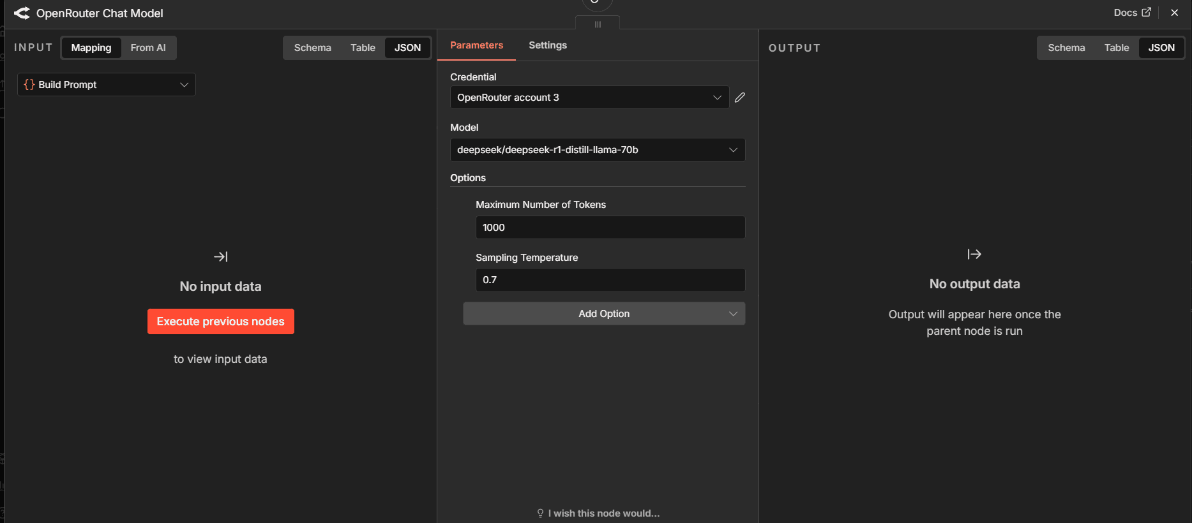
Task: Show input as JSON view
Action: pos(407,48)
